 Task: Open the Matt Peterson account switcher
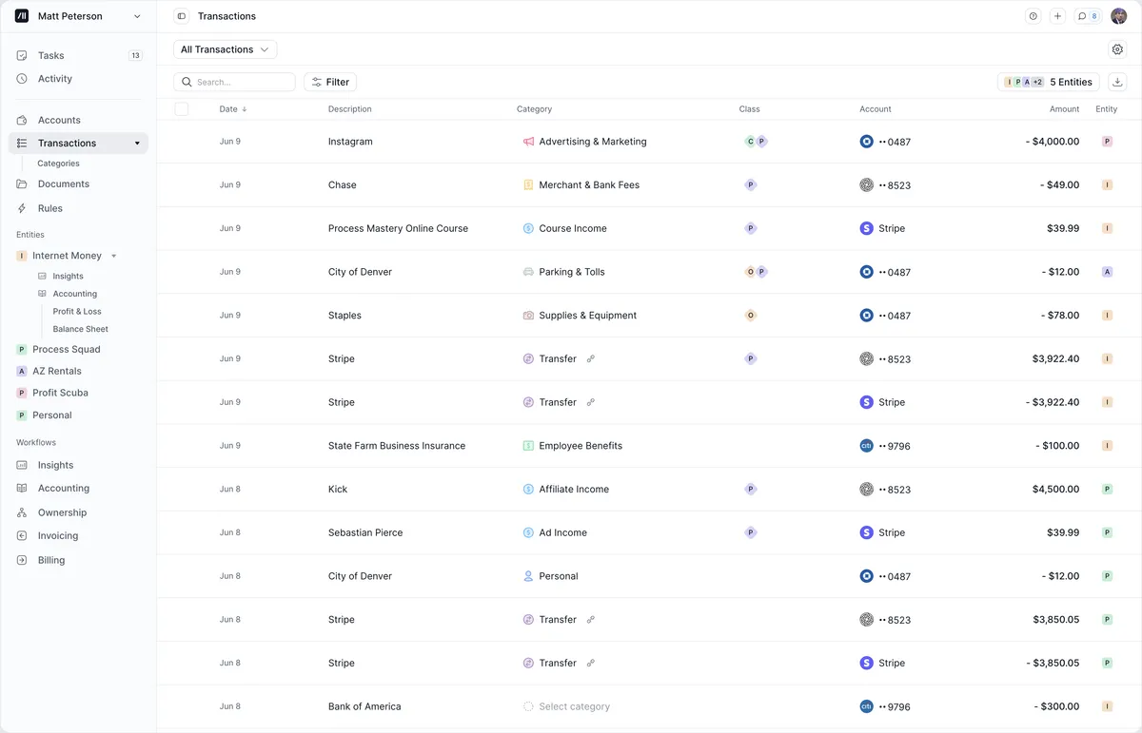point(78,16)
